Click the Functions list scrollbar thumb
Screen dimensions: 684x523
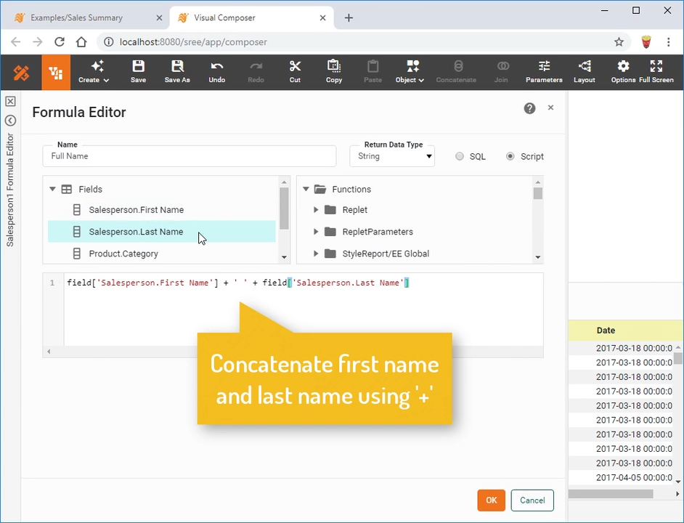pos(538,193)
